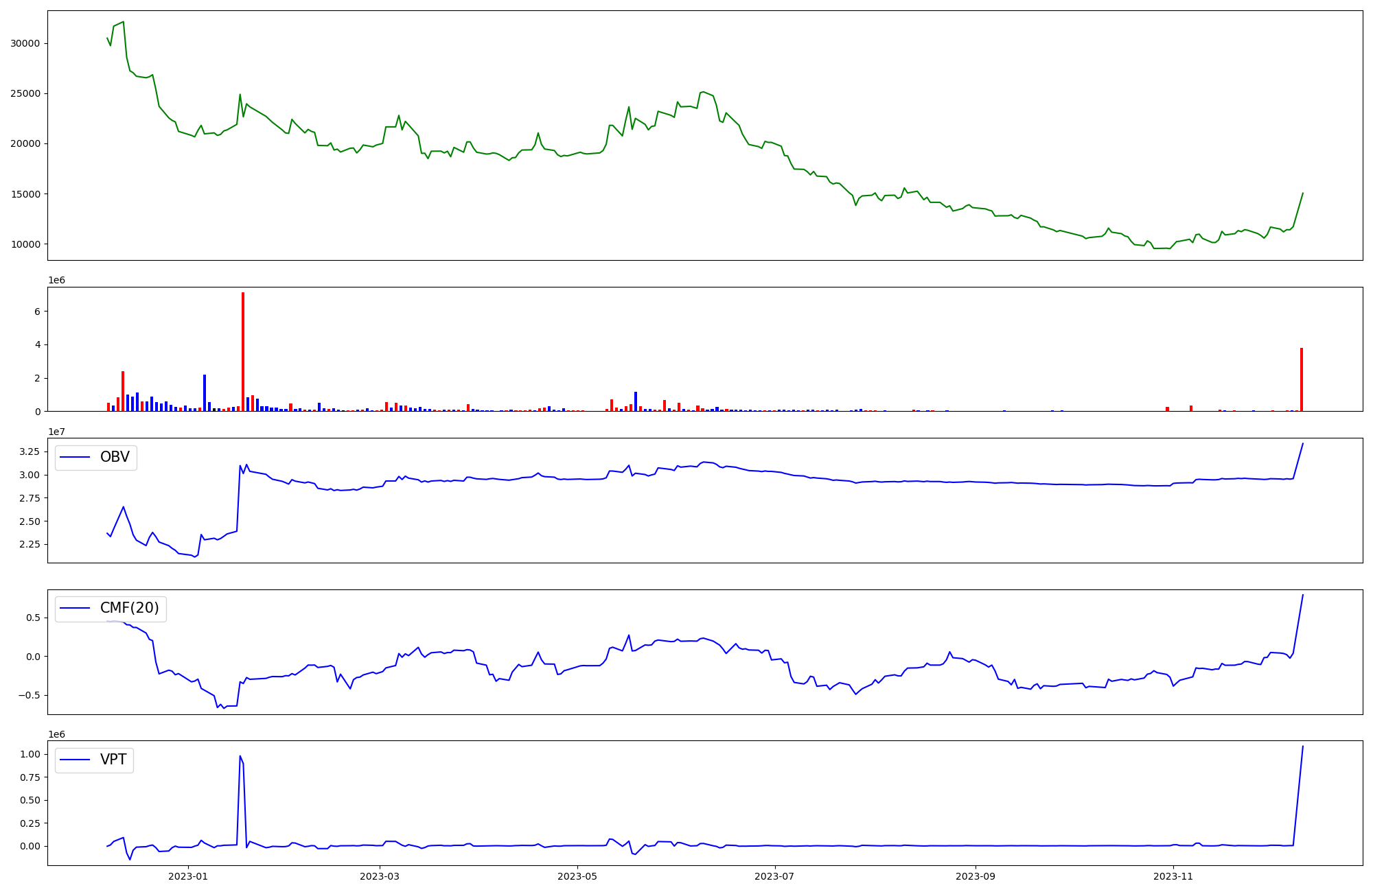Click the final red volume bar at far right
1373x892 pixels.
tap(1301, 379)
